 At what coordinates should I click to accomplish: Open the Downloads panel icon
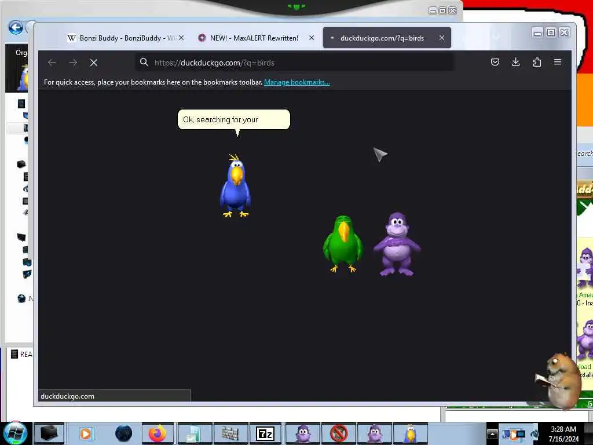coord(515,62)
